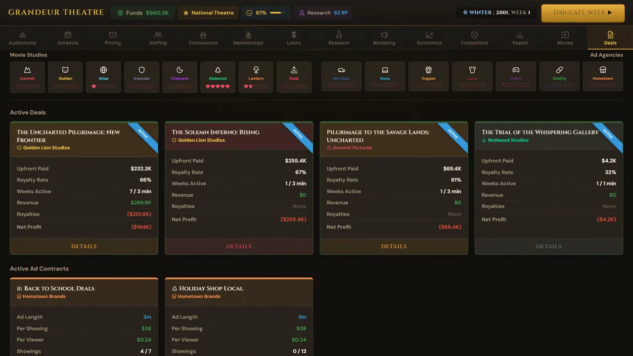
Task: Go to the Movies tab
Action: coord(565,38)
